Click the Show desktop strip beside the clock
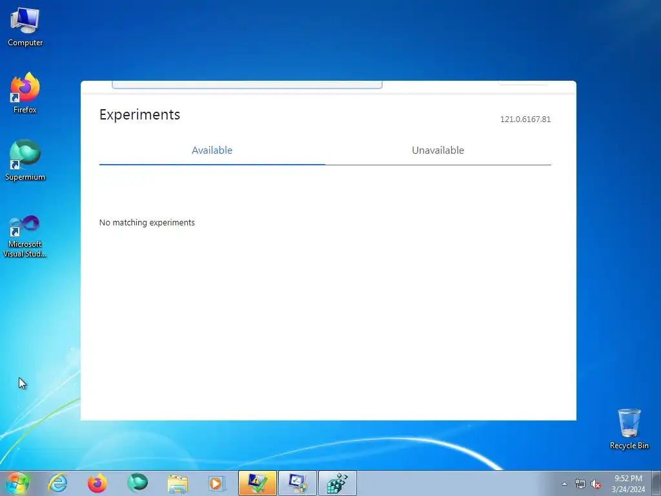The width and height of the screenshot is (661, 496). click(656, 483)
